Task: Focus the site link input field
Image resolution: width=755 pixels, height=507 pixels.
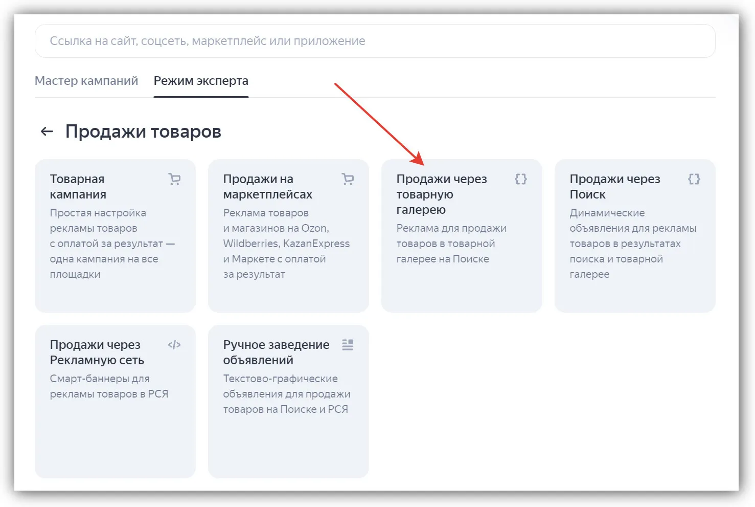Action: pyautogui.click(x=375, y=41)
